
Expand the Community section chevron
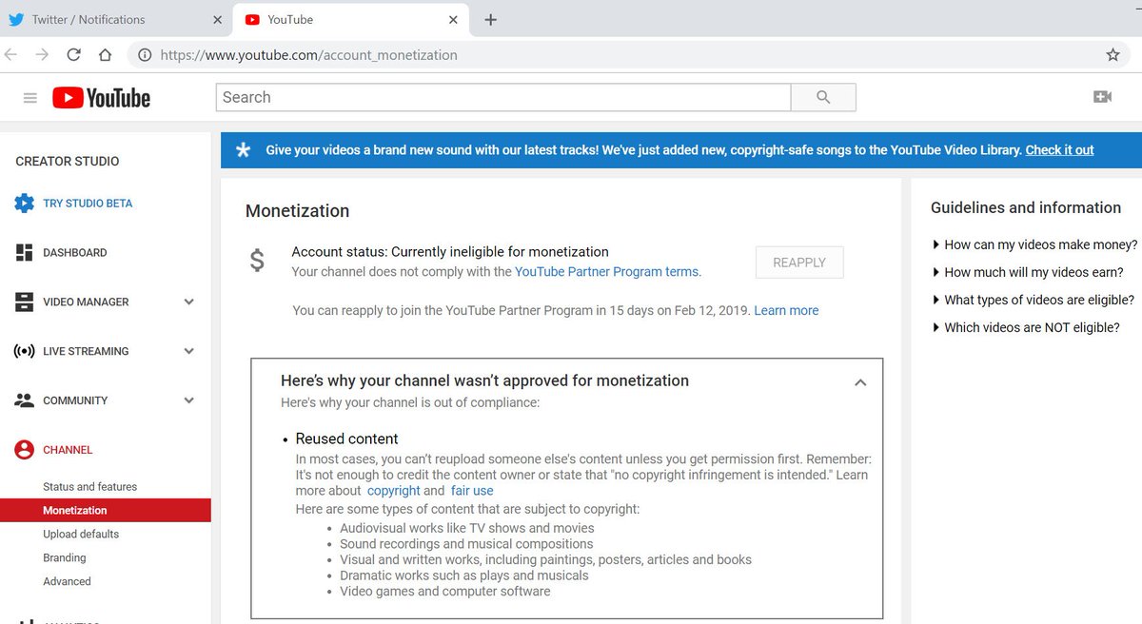click(x=188, y=400)
